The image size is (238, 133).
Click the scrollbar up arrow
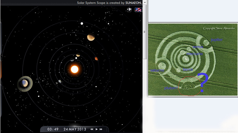(x=145, y=2)
